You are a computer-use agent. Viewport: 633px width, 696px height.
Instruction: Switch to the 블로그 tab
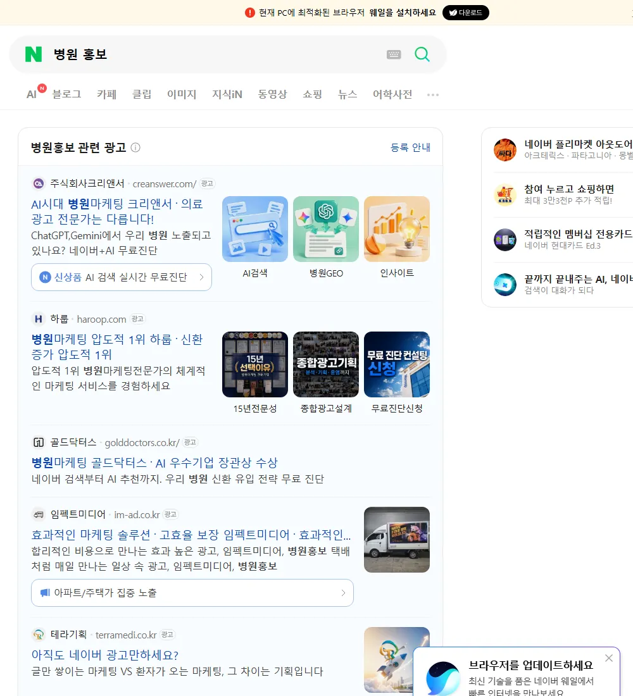pyautogui.click(x=66, y=94)
